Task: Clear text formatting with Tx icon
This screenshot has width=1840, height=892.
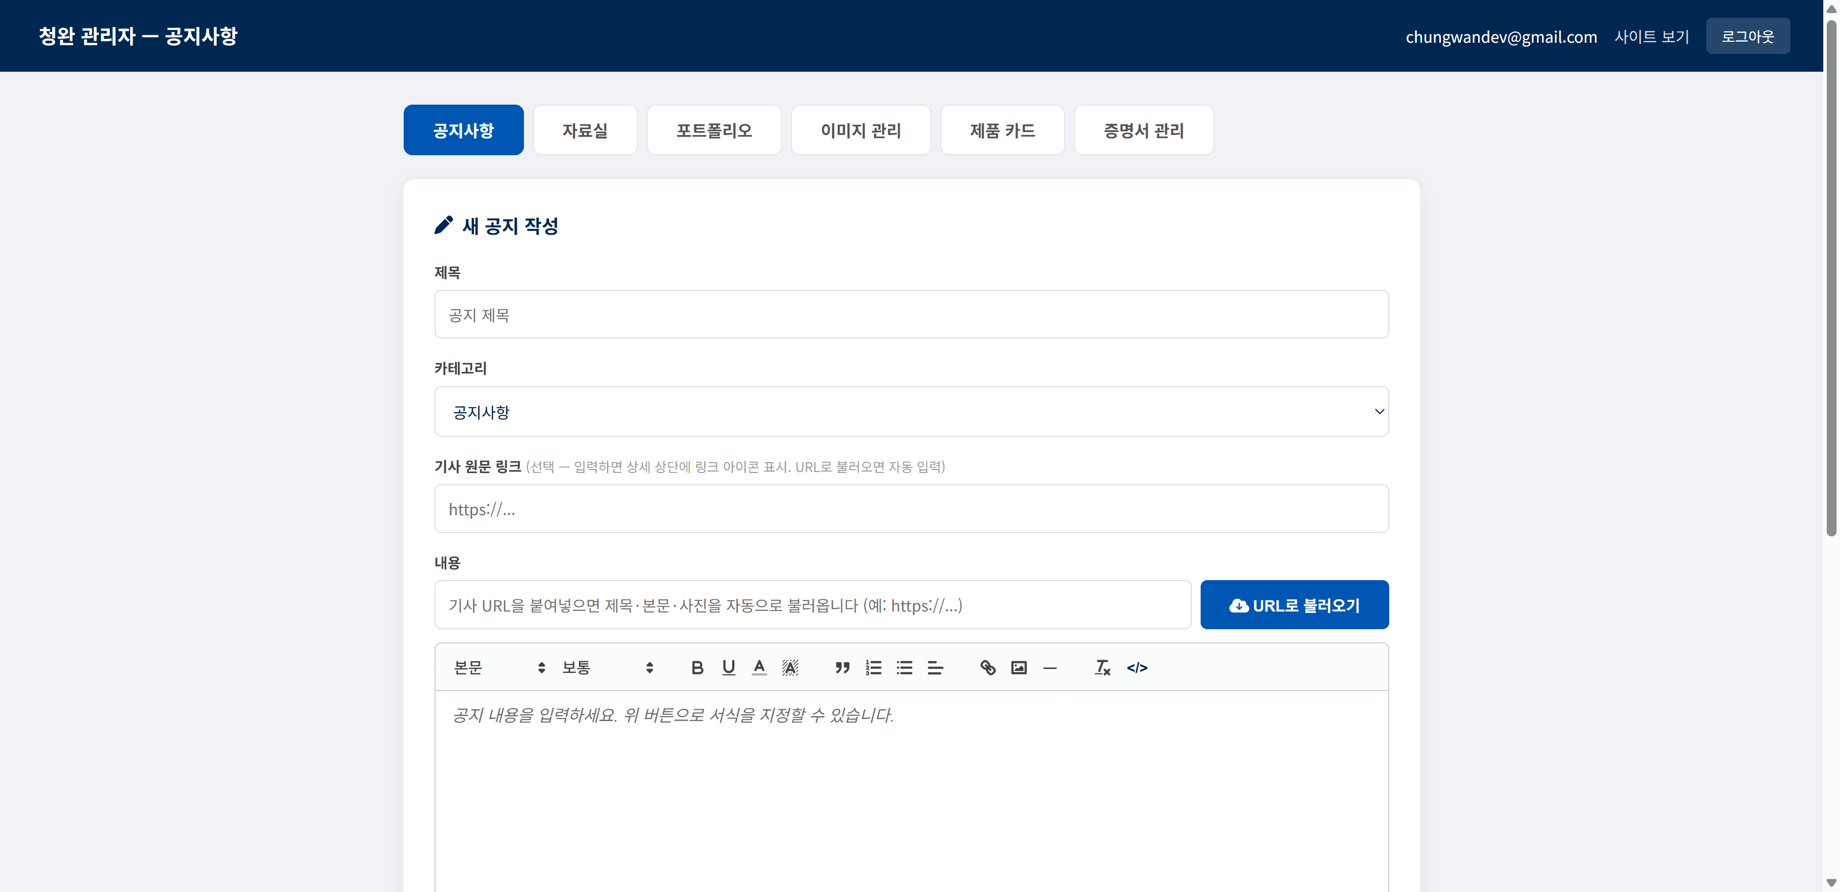Action: coord(1102,668)
